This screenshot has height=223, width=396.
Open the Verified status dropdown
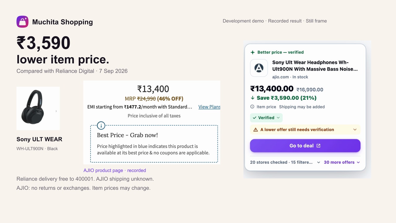(266, 118)
